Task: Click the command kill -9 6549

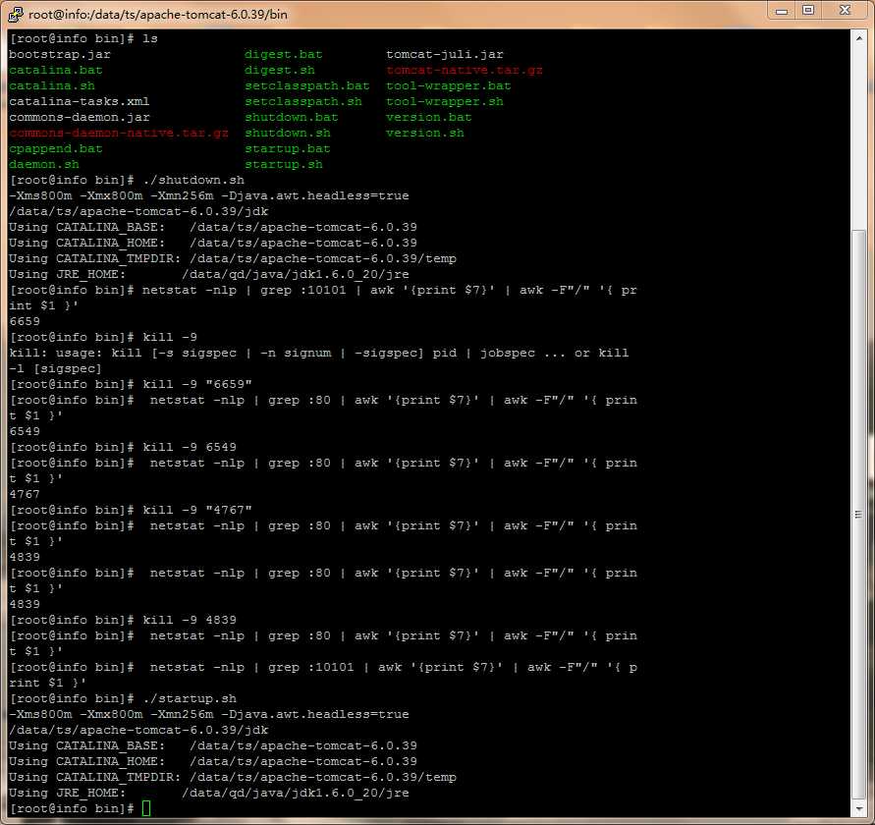Action: [190, 447]
